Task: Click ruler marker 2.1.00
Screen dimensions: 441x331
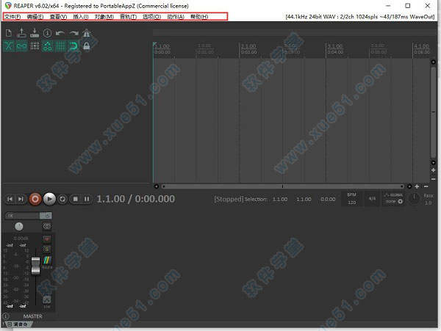Action: coord(248,46)
